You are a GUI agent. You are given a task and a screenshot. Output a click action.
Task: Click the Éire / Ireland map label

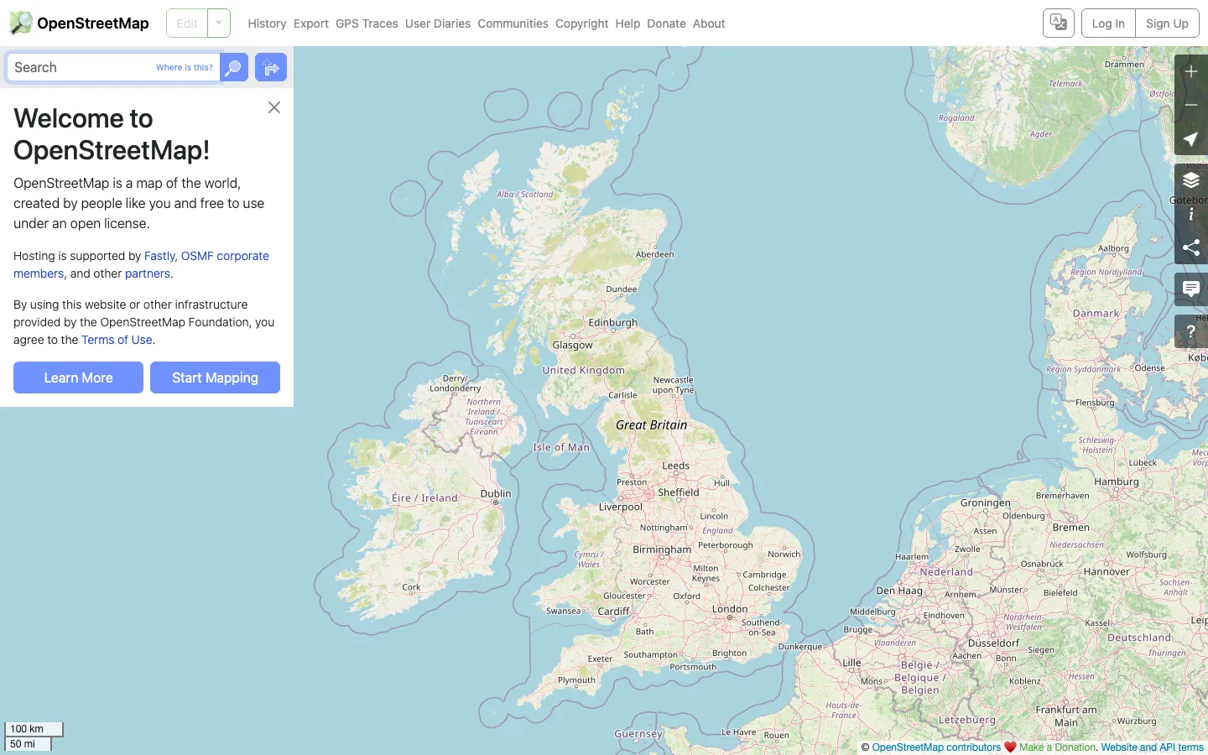(424, 497)
